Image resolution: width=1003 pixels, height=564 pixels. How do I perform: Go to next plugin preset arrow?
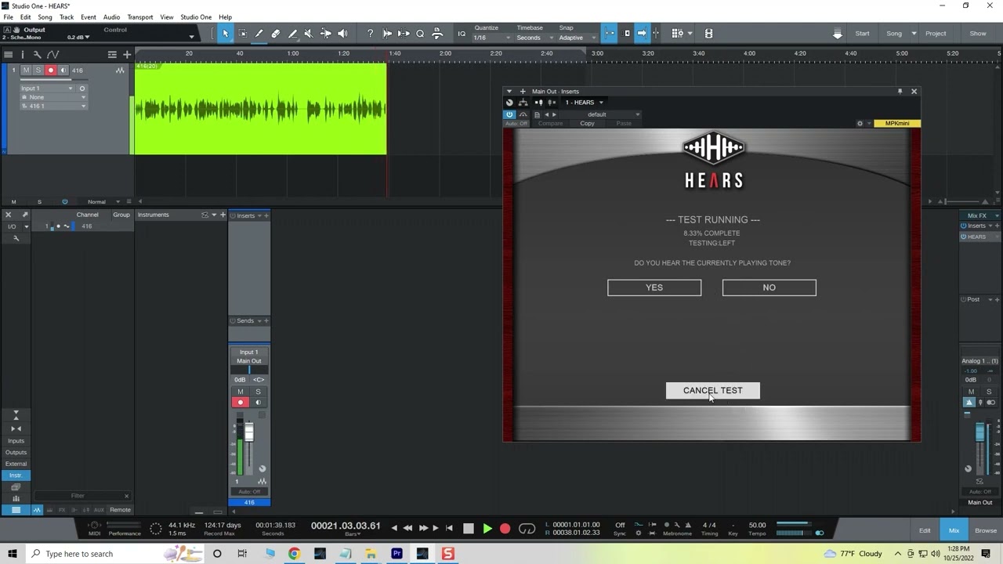(x=554, y=114)
